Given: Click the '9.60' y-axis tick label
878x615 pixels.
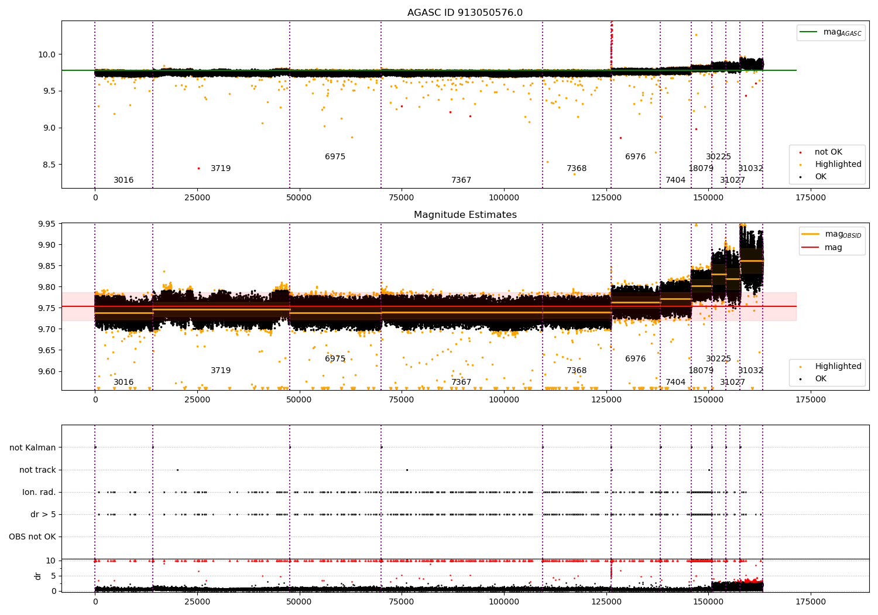Looking at the screenshot, I should click(x=47, y=372).
